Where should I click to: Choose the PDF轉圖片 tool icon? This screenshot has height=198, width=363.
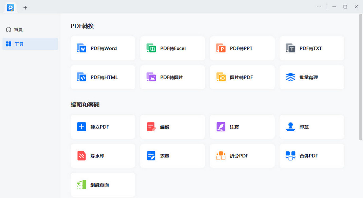[151, 77]
